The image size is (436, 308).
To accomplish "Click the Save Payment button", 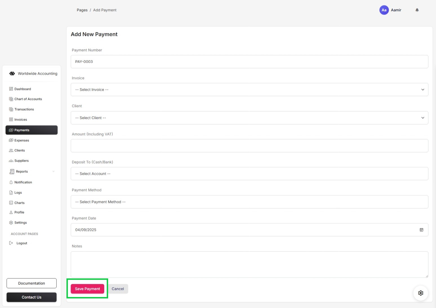I will coord(87,289).
